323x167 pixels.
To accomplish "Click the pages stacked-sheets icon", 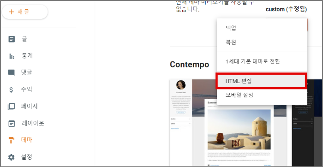I will 12,107.
